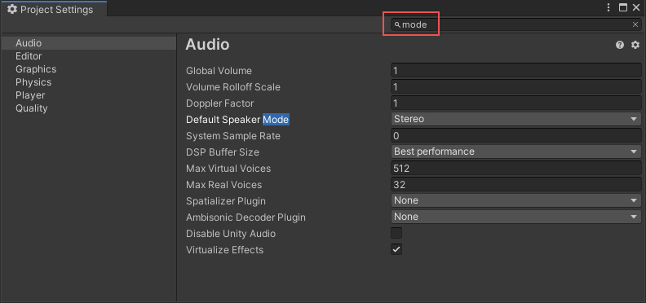Viewport: 646px width, 303px height.
Task: Open the Audio settings gear menu
Action: pyautogui.click(x=635, y=45)
